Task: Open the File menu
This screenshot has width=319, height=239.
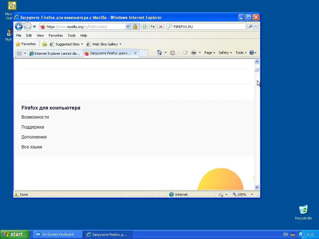Action: tap(19, 35)
